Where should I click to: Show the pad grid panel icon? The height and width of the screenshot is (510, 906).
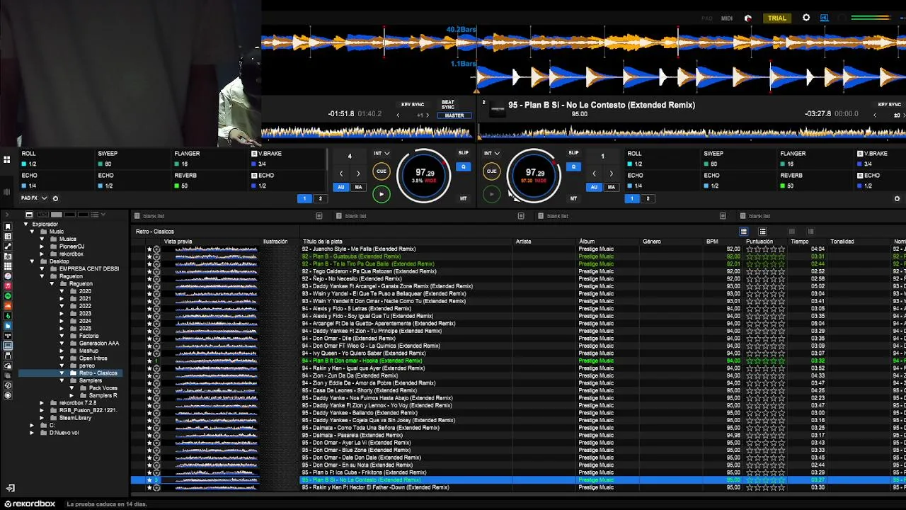6,160
